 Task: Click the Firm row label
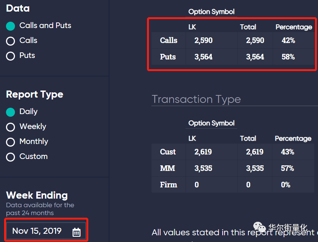[x=168, y=185]
